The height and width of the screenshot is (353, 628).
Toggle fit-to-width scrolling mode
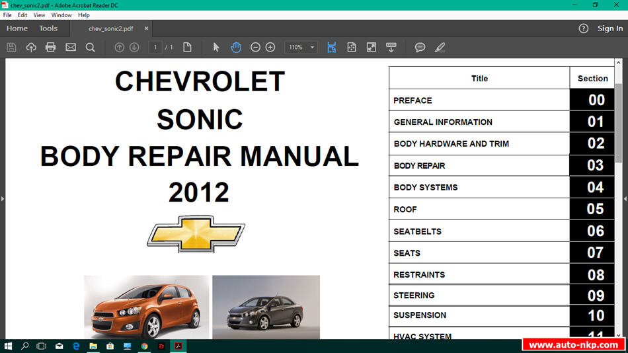pos(332,47)
